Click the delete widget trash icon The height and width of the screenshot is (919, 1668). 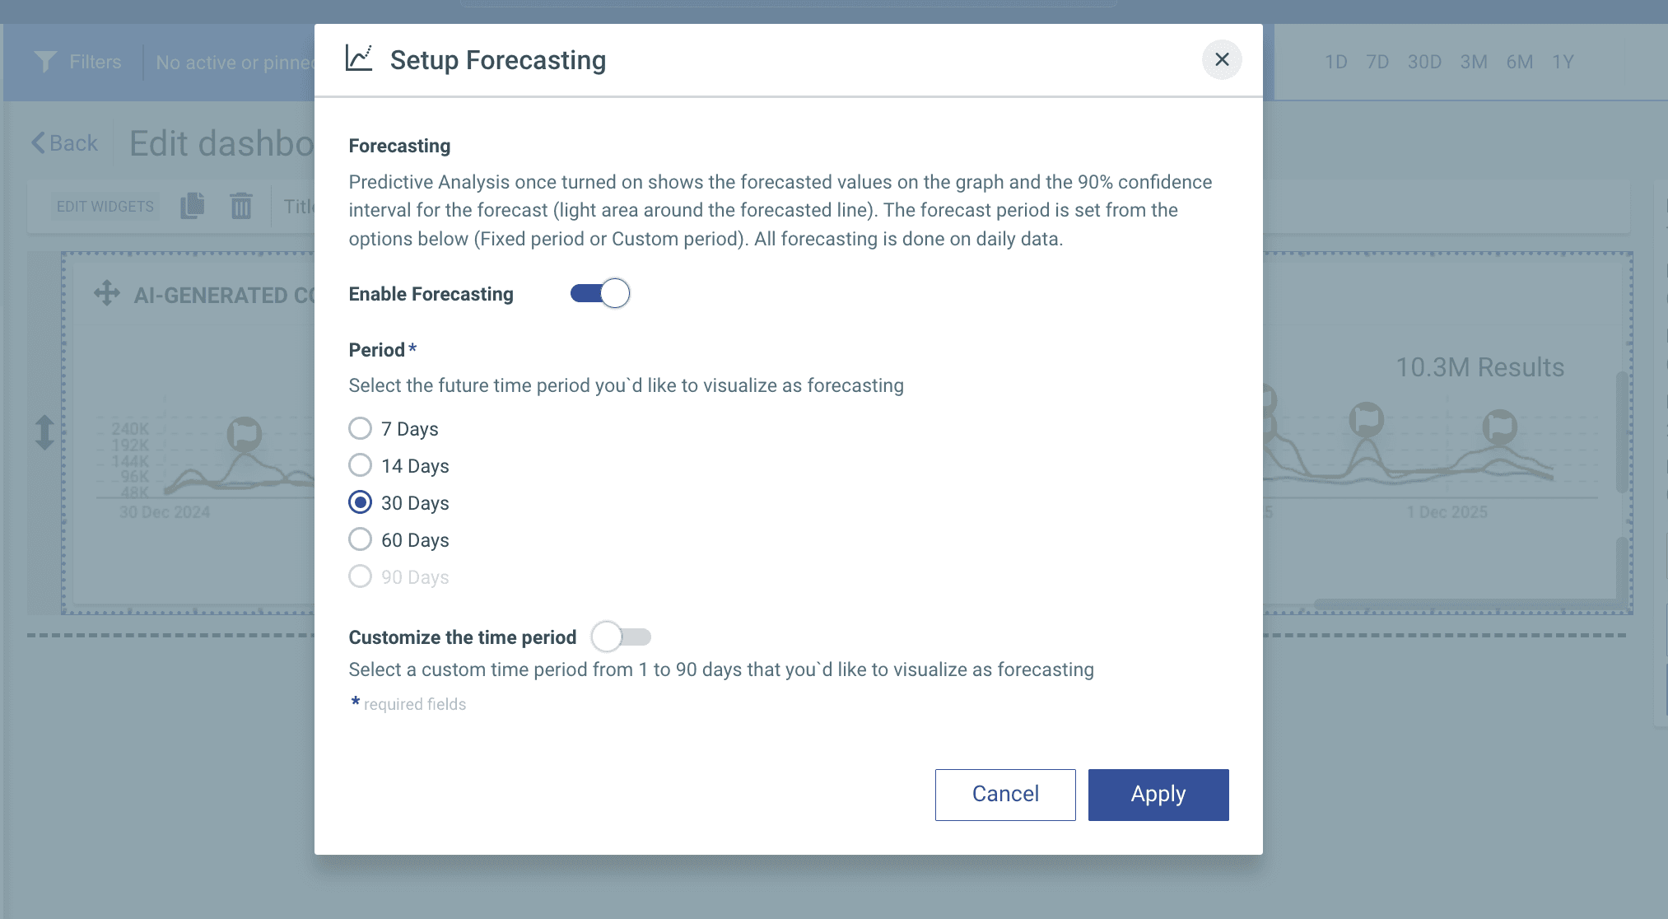[241, 206]
